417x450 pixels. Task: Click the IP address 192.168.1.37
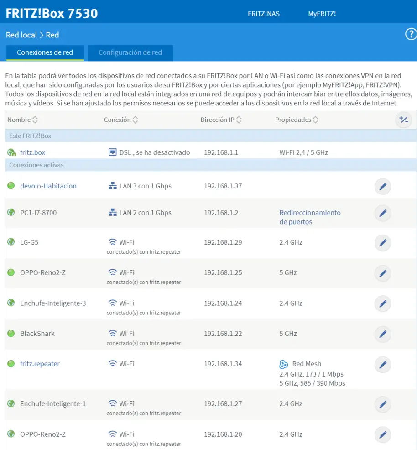pos(223,186)
